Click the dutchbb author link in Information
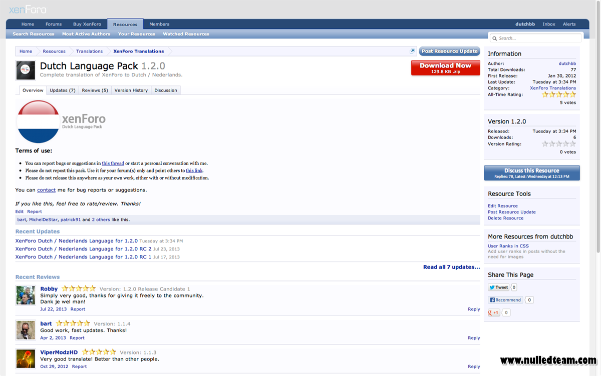The image size is (601, 376). click(x=567, y=63)
